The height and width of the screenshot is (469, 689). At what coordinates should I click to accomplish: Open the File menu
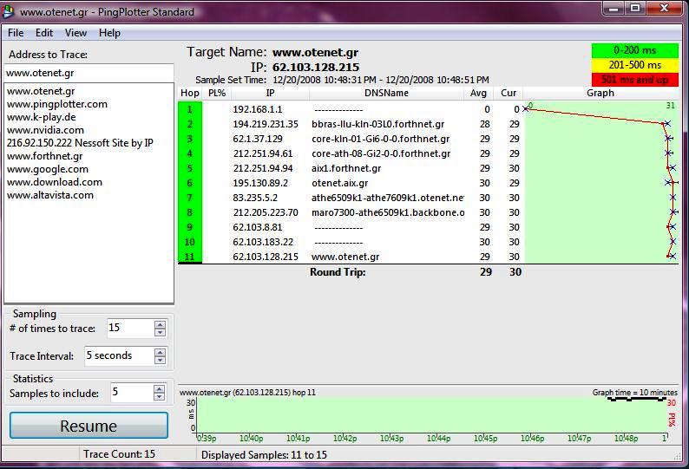(x=16, y=33)
